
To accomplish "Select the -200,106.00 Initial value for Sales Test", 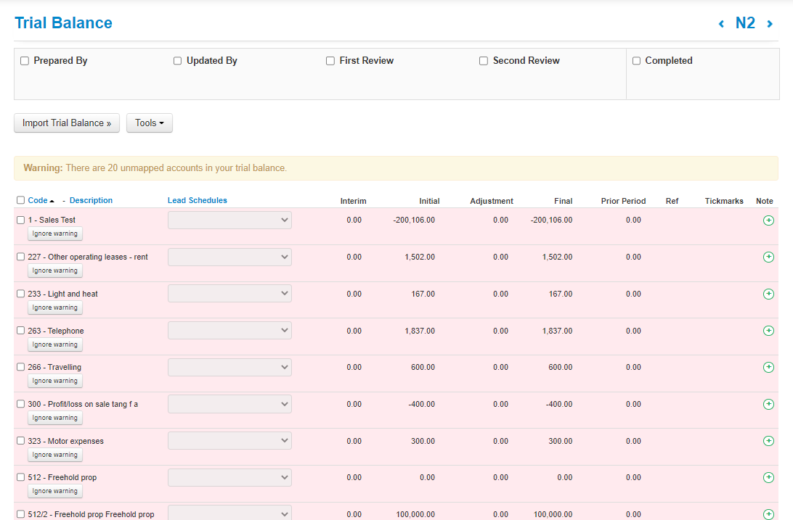I will tap(414, 220).
